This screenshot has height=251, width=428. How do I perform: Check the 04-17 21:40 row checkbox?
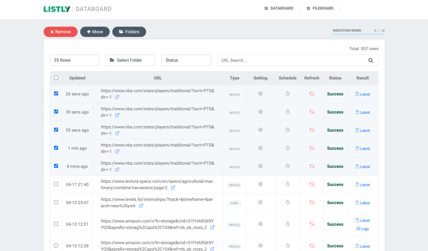[56, 184]
